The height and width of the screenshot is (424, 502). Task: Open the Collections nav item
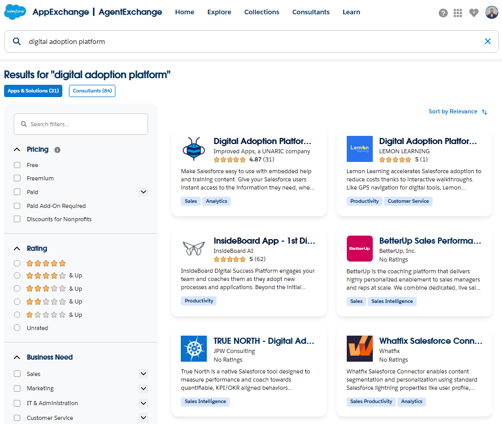click(x=261, y=12)
